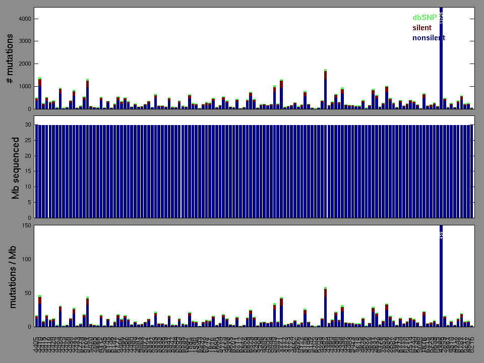
Task: Click the dark red silent legend label
Action: tap(422, 28)
